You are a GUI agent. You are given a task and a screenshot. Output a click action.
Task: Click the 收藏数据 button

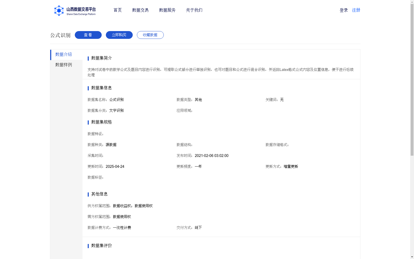pos(150,35)
